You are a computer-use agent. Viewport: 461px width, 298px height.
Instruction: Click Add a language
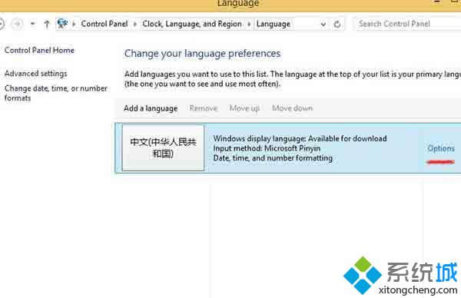(151, 108)
